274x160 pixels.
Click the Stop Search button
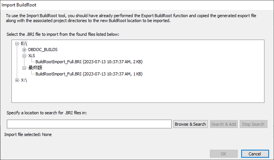tap(253, 124)
